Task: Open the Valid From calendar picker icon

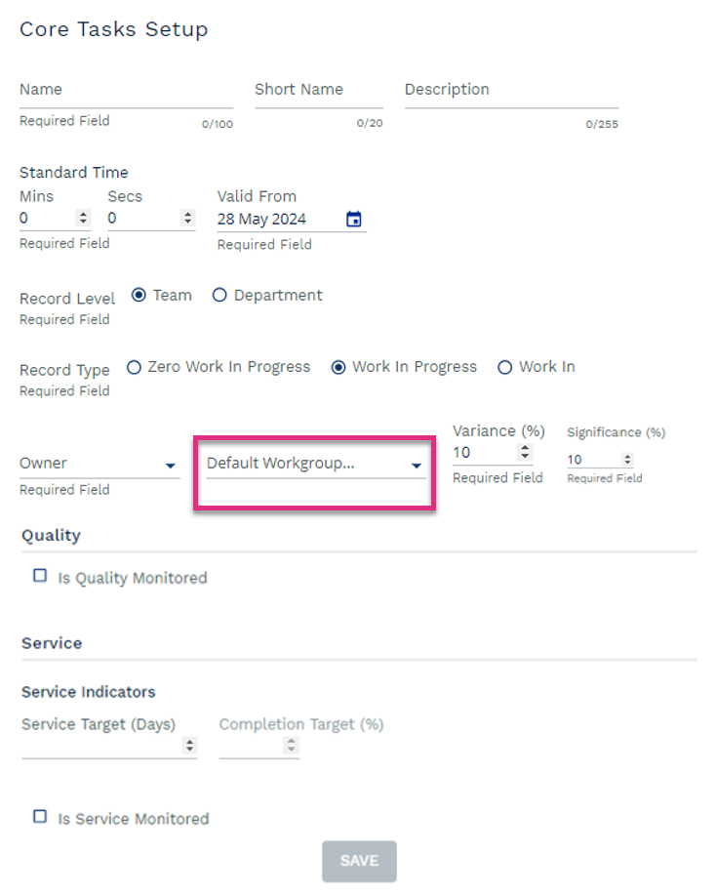Action: click(354, 219)
